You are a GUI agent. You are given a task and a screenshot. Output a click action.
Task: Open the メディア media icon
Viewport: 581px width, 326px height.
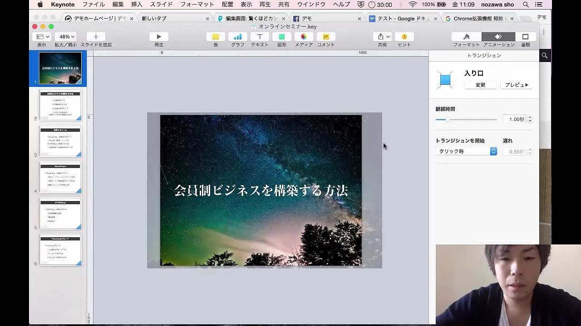[x=304, y=37]
